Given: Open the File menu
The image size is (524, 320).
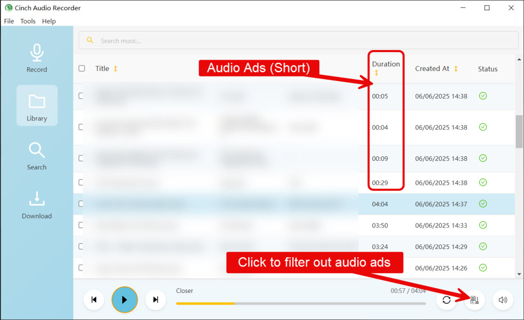Looking at the screenshot, I should click(9, 21).
